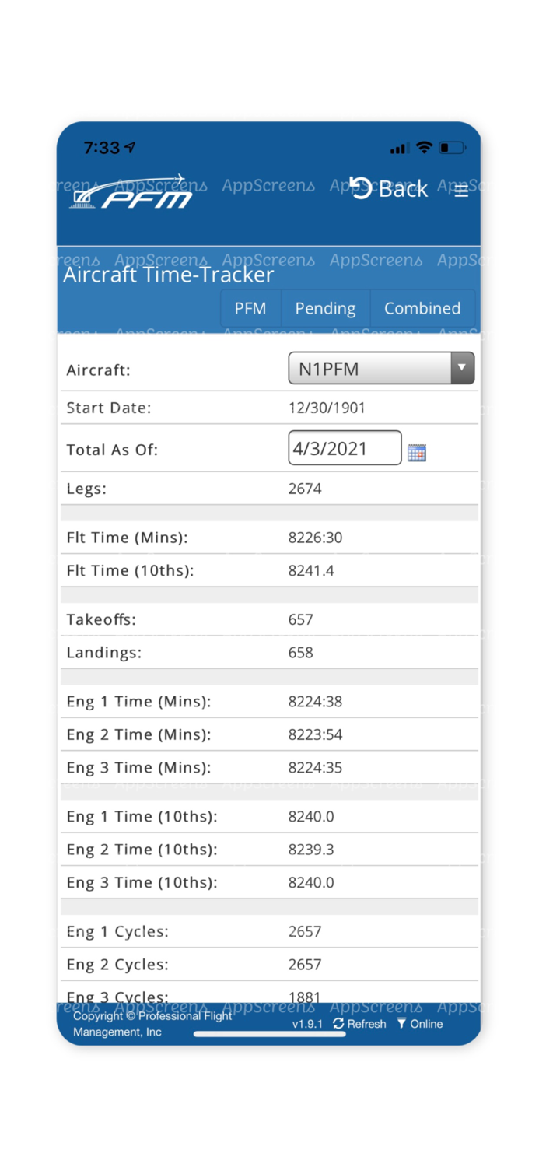
Task: Open the hamburger menu
Action: pyautogui.click(x=461, y=191)
